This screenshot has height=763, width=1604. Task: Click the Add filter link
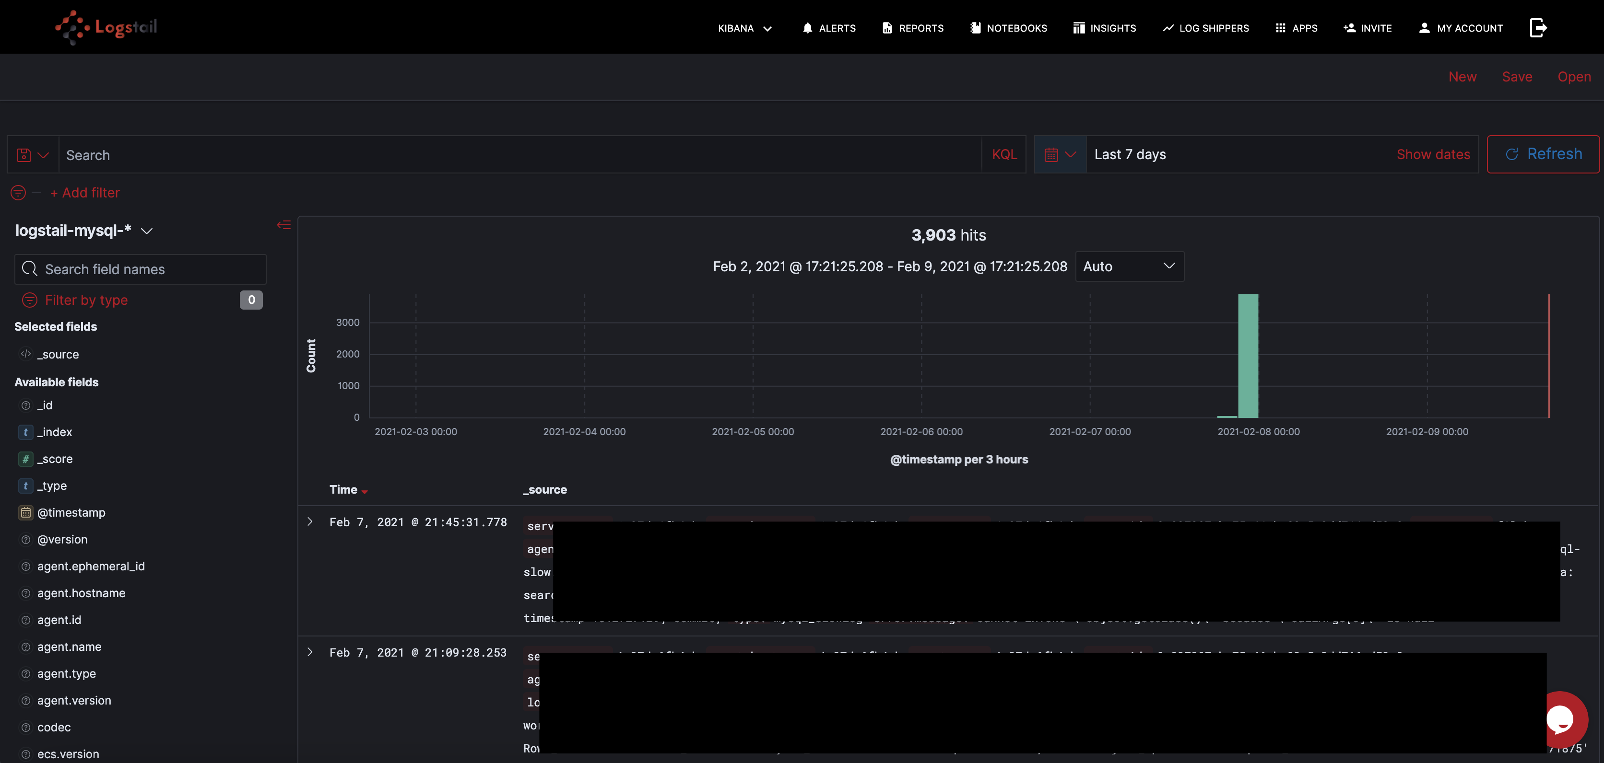point(85,193)
